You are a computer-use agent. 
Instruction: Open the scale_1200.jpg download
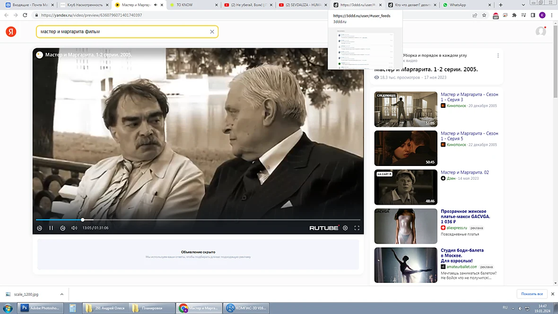pos(26,295)
